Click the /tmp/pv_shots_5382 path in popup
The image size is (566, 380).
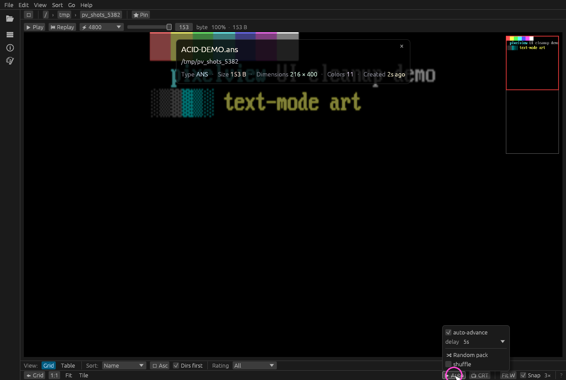pos(210,62)
